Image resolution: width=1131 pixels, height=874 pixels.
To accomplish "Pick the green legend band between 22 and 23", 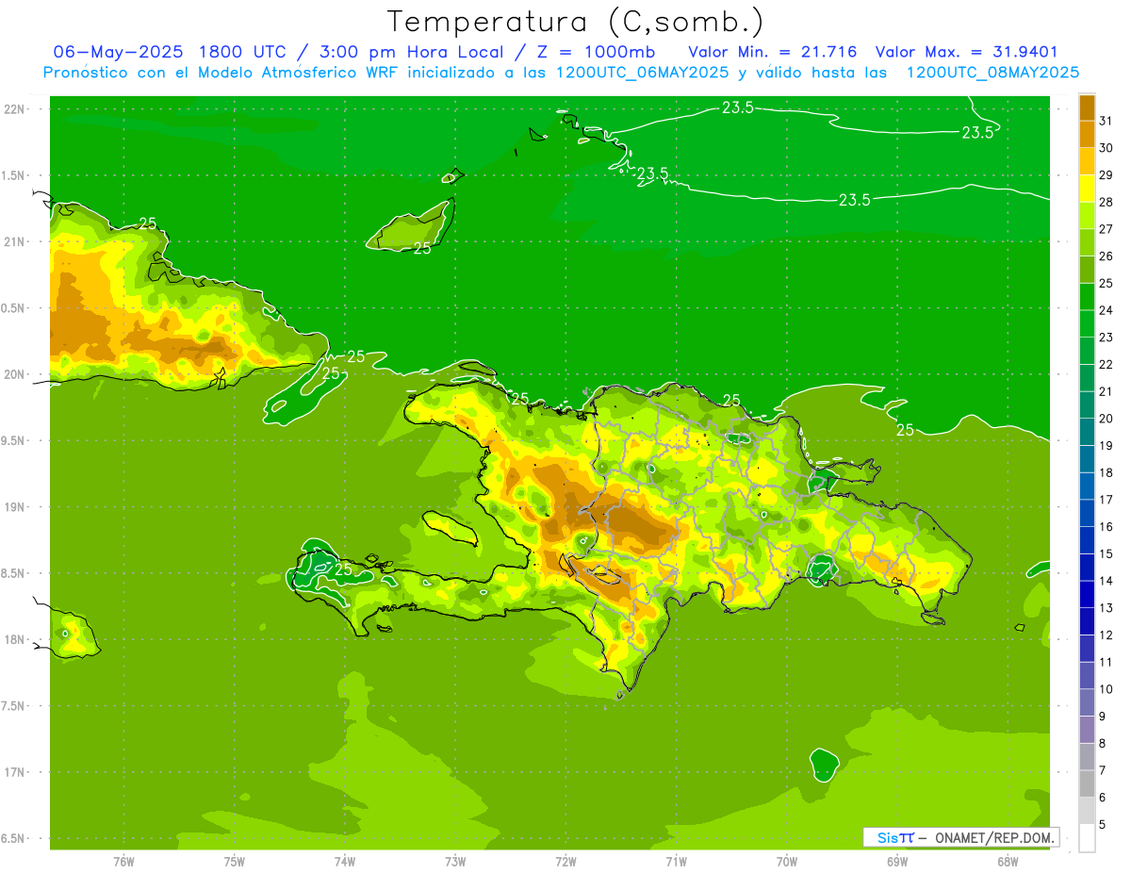I will (x=1087, y=351).
